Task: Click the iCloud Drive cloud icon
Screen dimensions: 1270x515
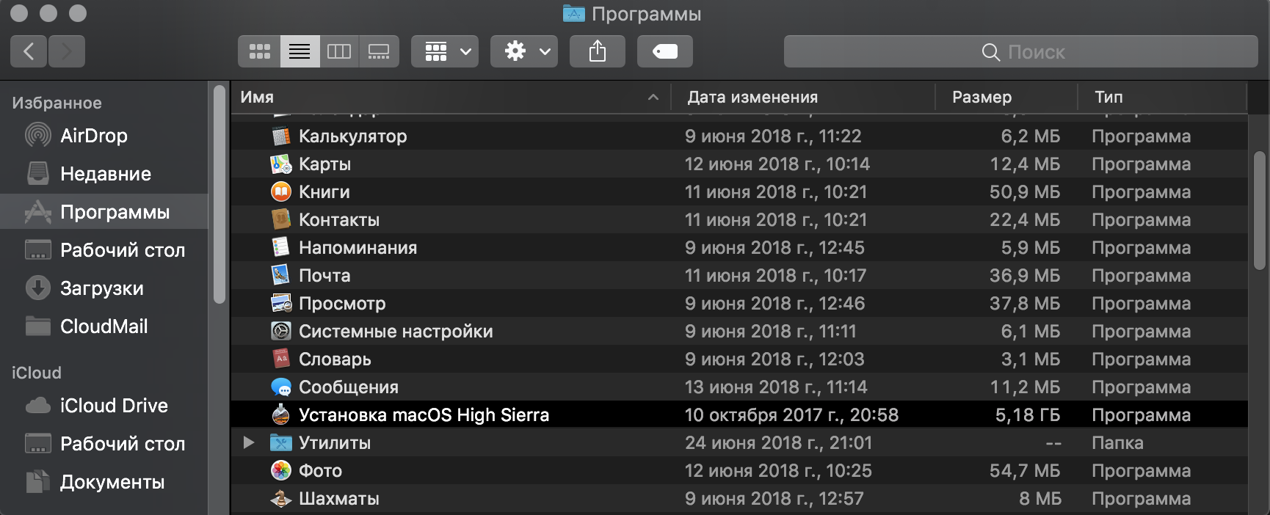Action: 38,406
